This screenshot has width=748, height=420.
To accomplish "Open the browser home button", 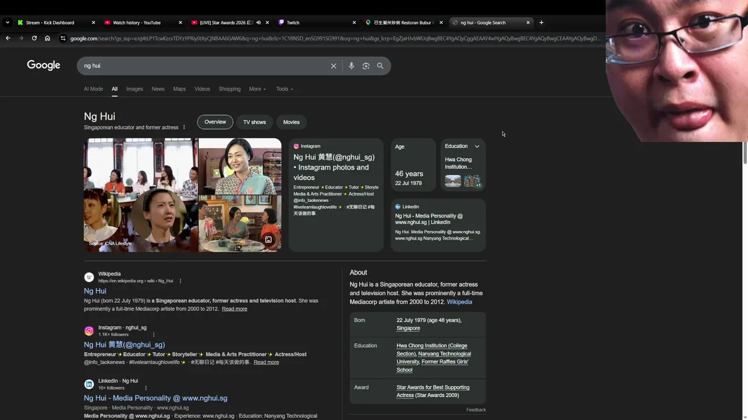I will (x=47, y=38).
